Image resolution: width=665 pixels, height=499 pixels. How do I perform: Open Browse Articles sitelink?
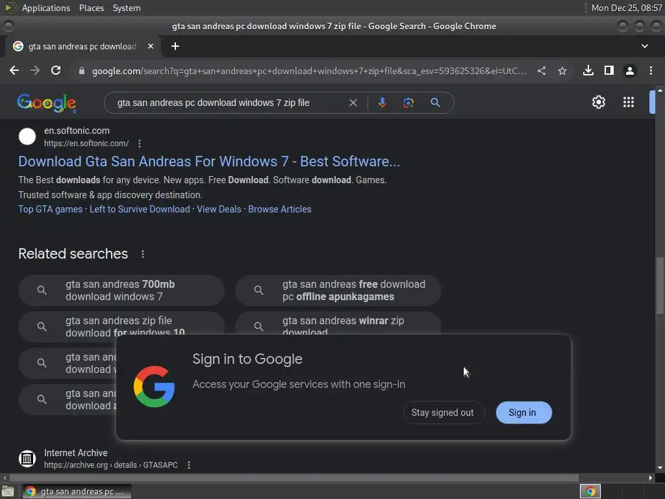[x=279, y=209]
